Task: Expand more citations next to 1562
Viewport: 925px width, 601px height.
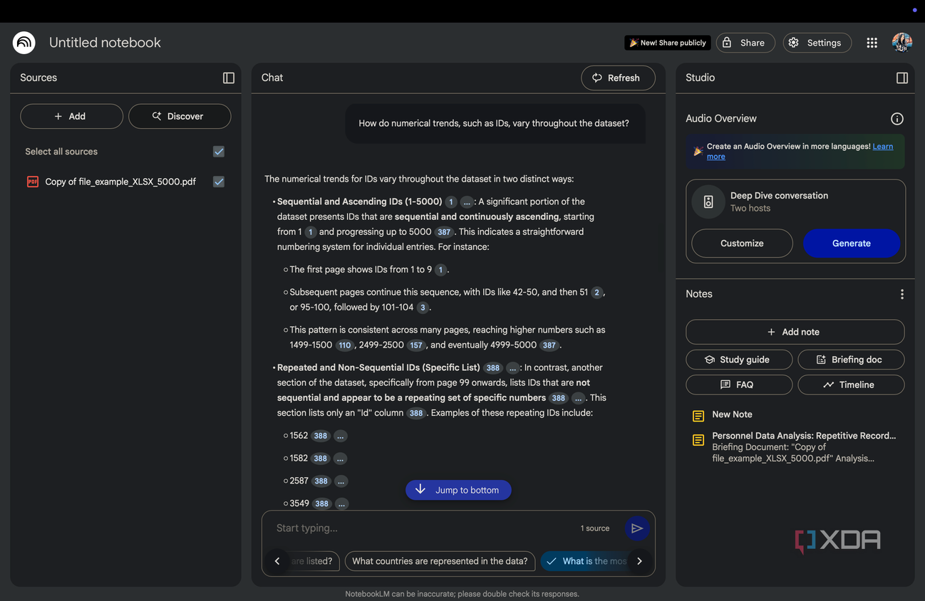Action: click(341, 436)
